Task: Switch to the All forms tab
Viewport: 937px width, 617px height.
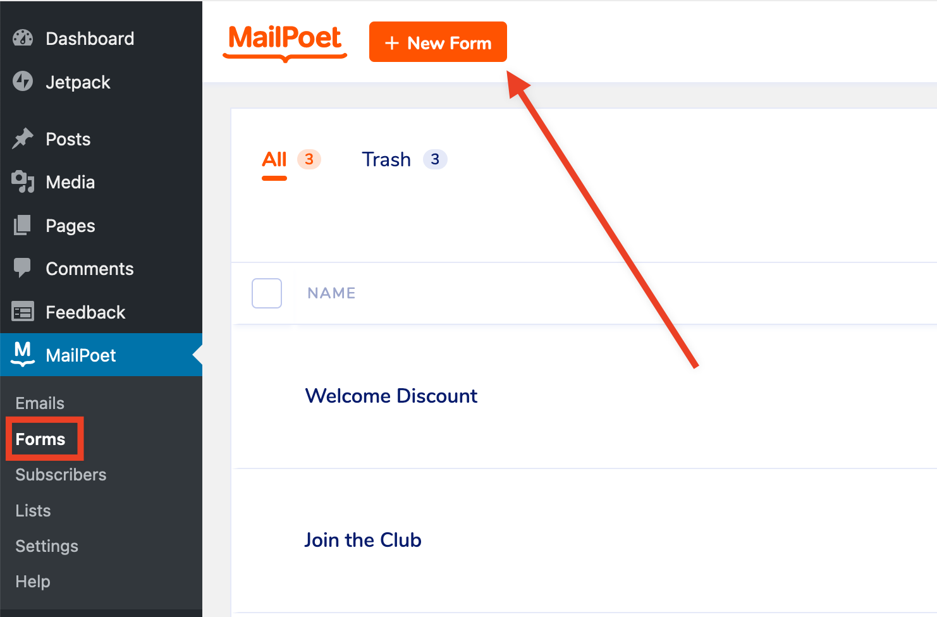Action: click(274, 159)
